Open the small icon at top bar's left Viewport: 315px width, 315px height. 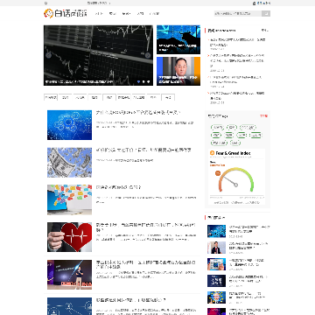(45, 3)
